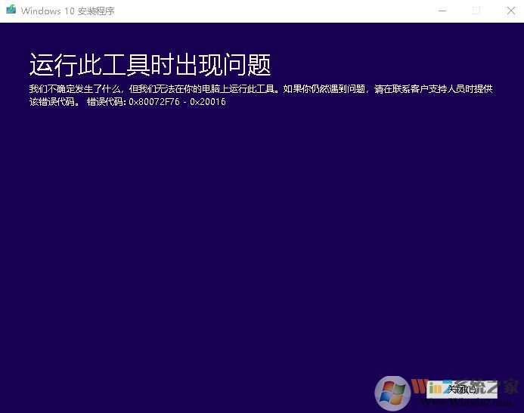524x413 pixels.
Task: Click the 关闭 button
Action: 462,390
